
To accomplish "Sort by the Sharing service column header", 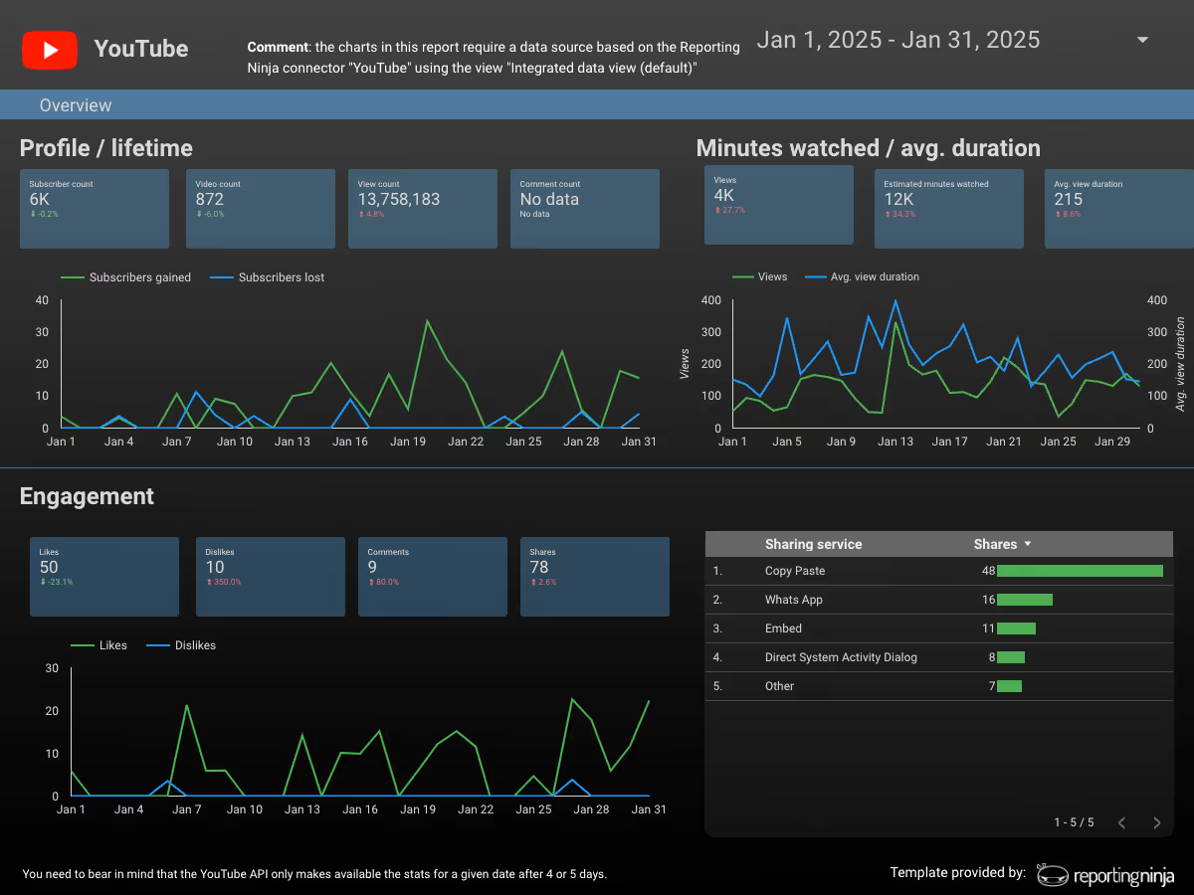I will [x=813, y=544].
